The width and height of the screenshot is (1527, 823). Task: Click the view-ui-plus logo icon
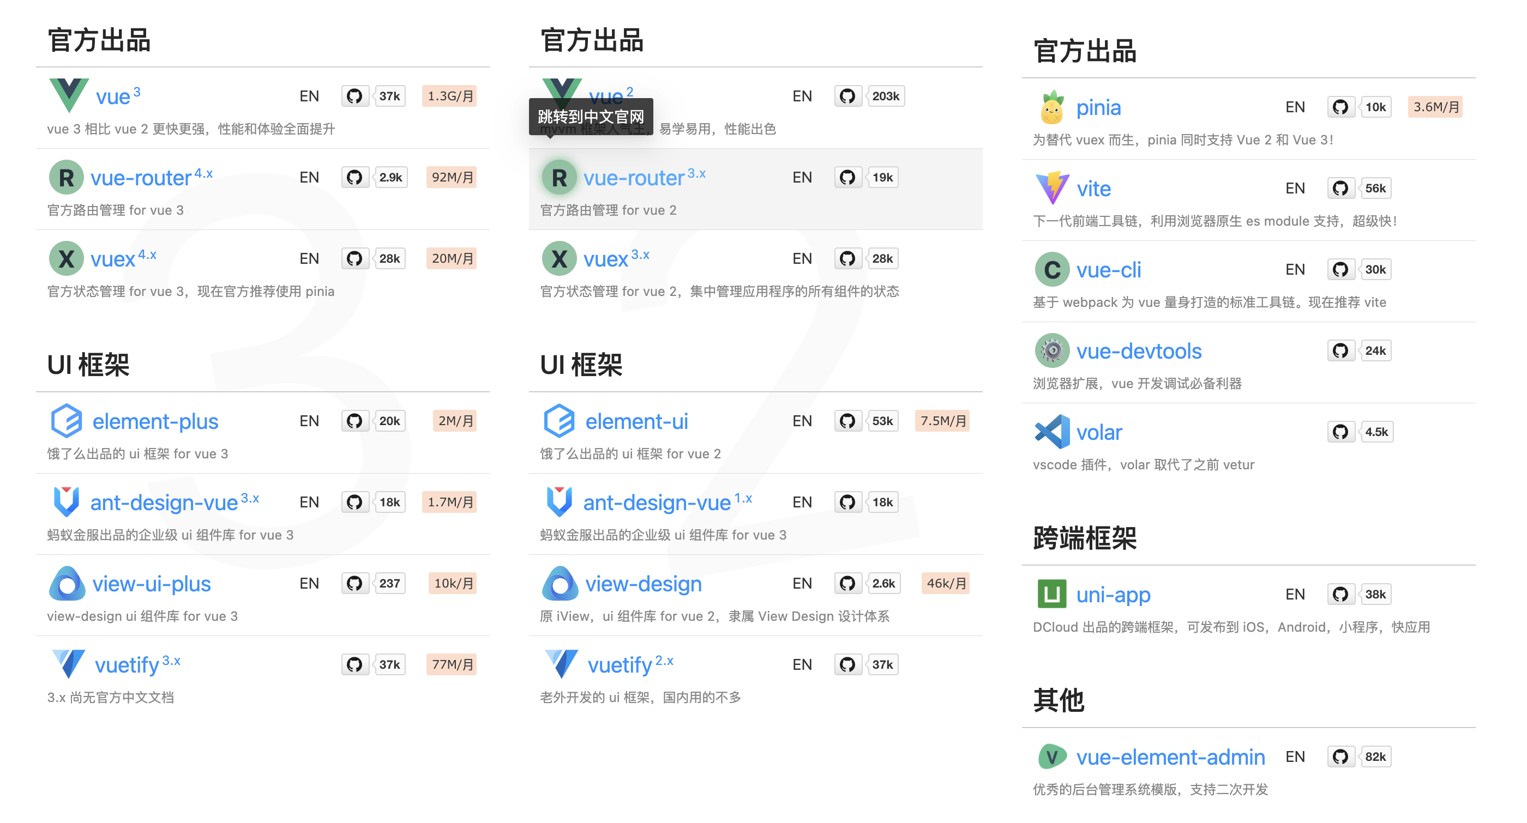(x=67, y=584)
